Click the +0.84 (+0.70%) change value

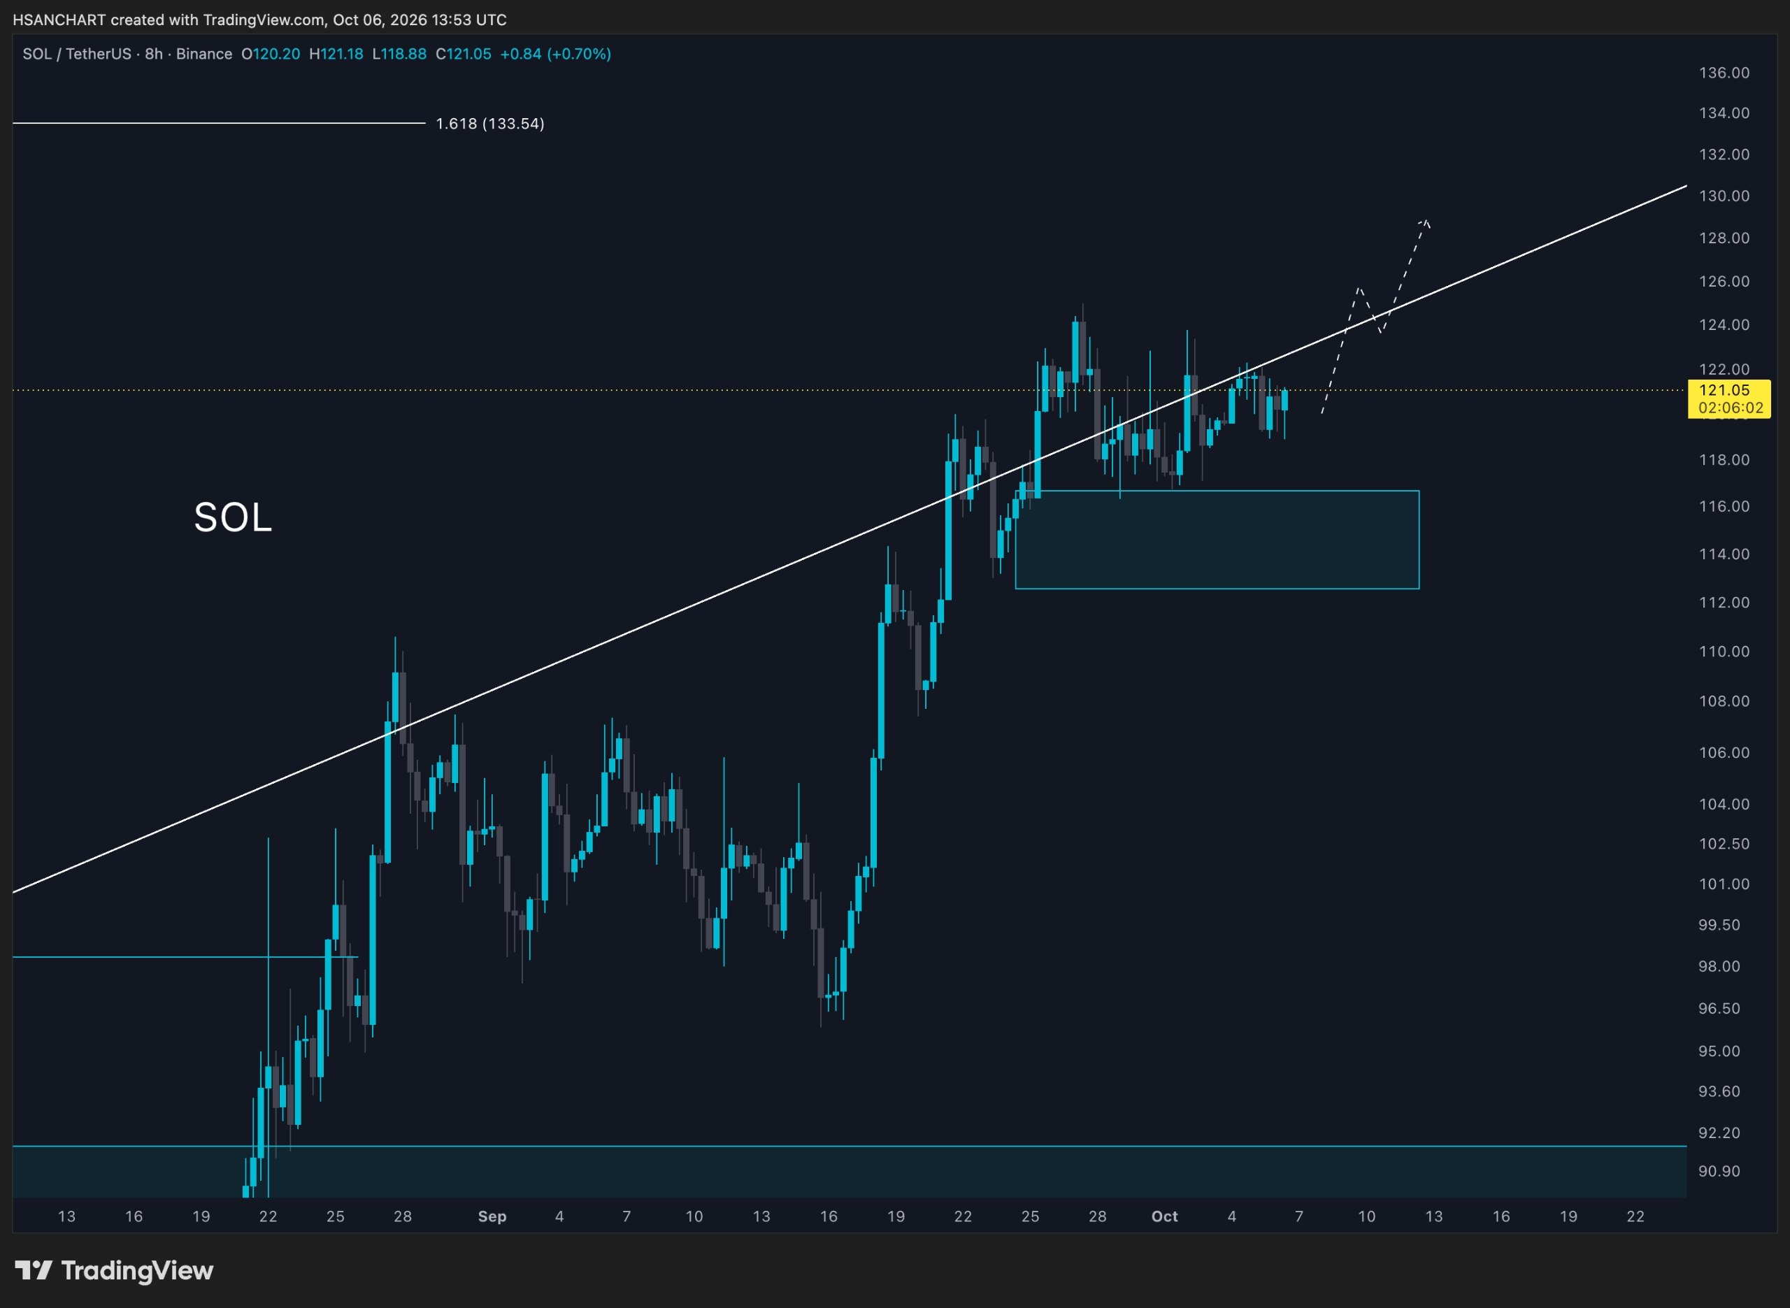pos(555,54)
